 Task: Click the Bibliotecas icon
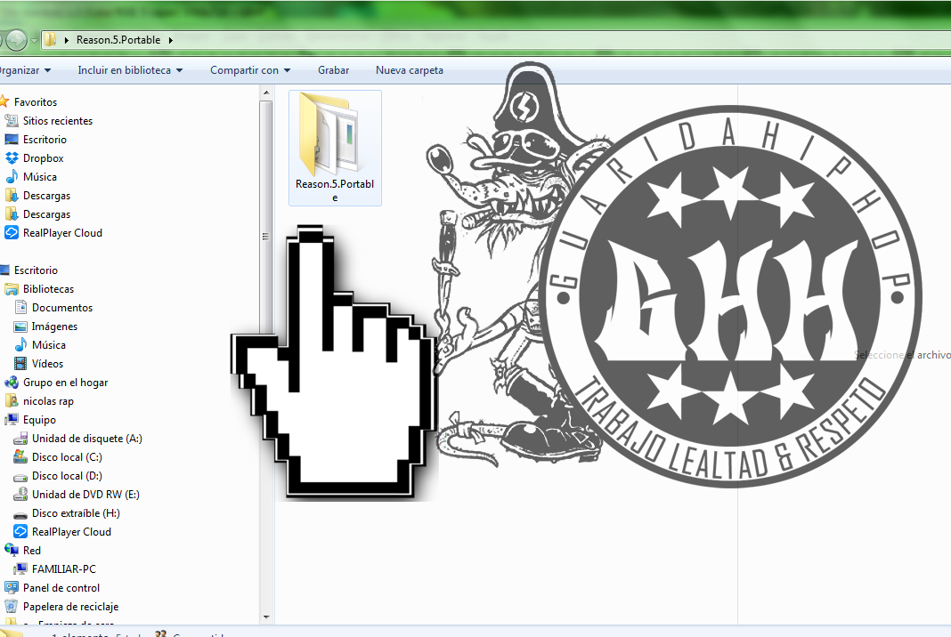coord(11,289)
